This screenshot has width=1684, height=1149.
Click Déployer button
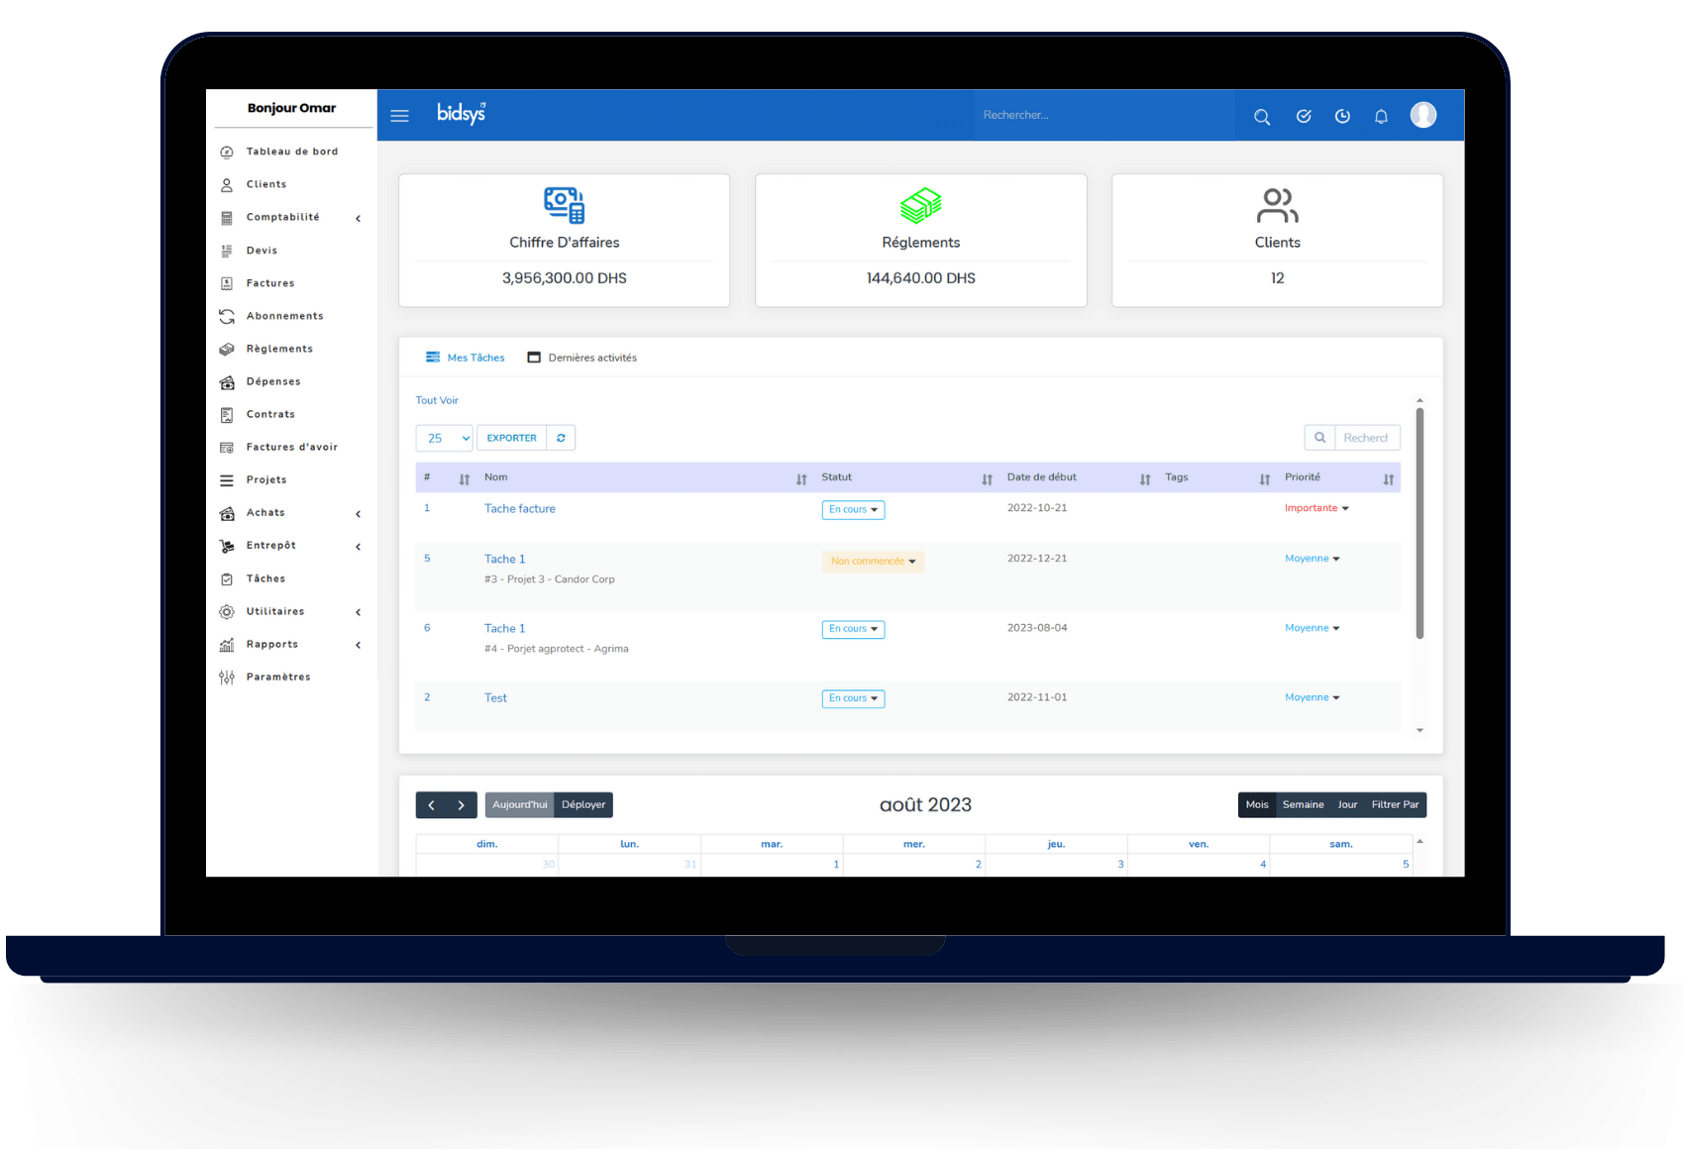[583, 805]
